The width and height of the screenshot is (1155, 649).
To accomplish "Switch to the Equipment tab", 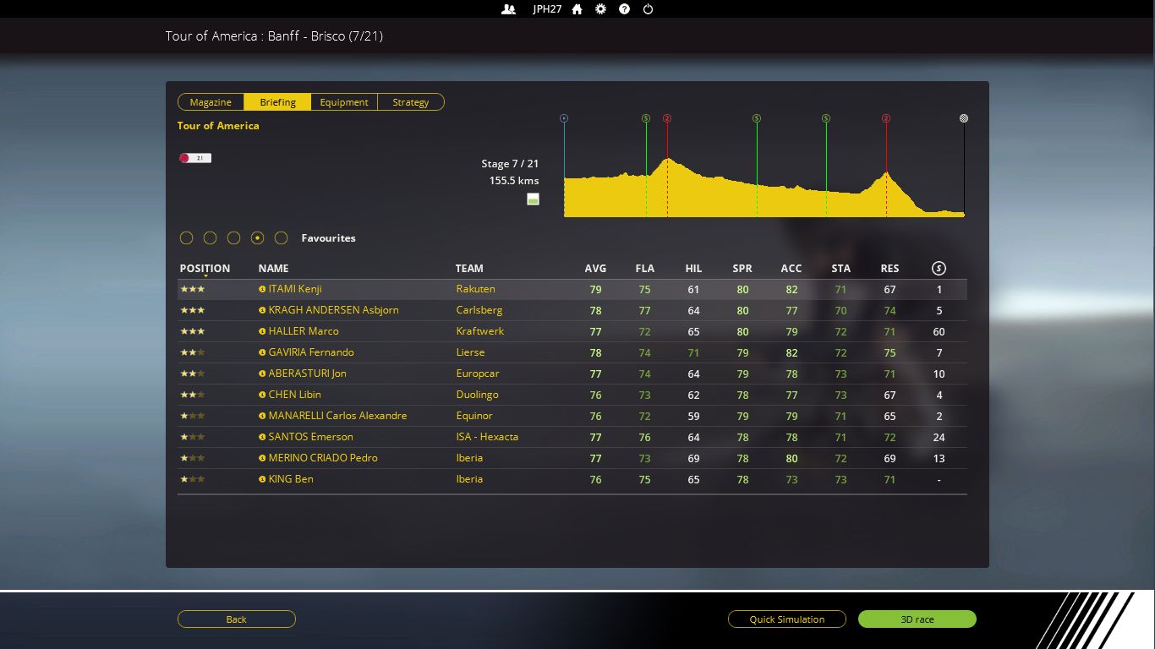I will click(344, 102).
